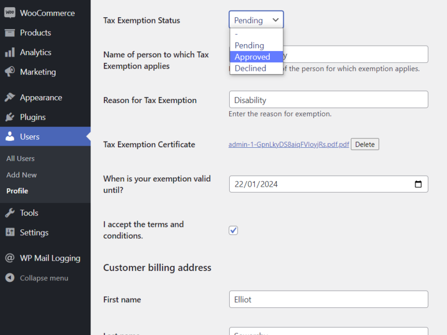Image resolution: width=447 pixels, height=335 pixels.
Task: Open the Appearance brush icon
Action: click(9, 97)
